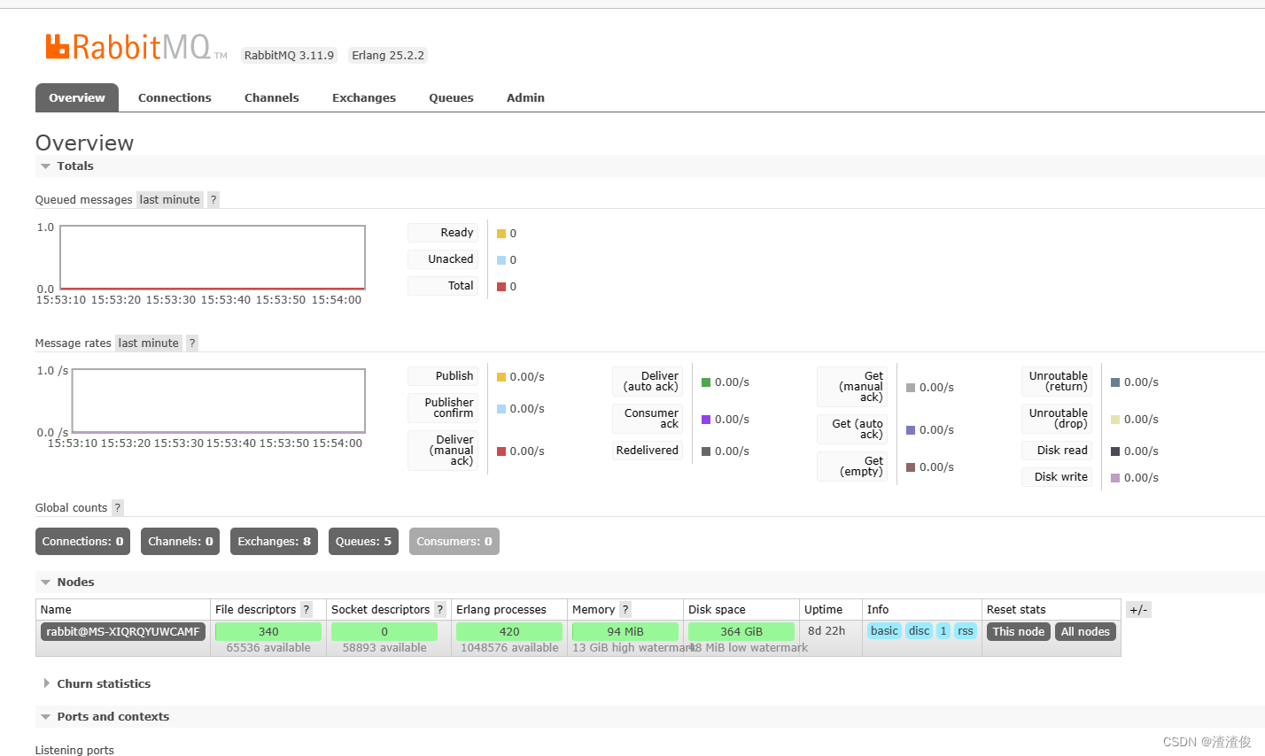Toggle node columns with +/- button

click(1138, 610)
